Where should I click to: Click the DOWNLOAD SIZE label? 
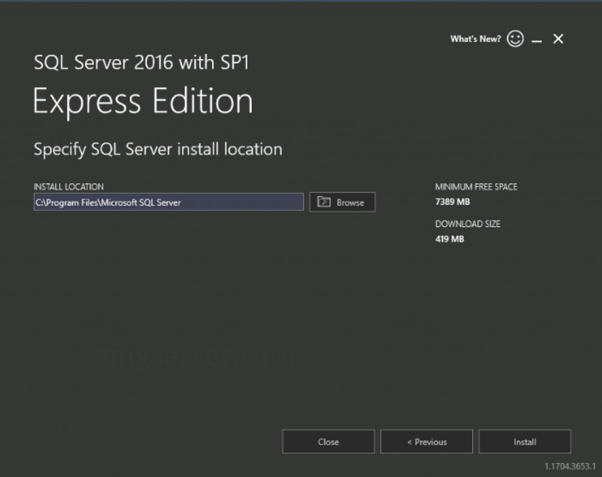(x=467, y=224)
